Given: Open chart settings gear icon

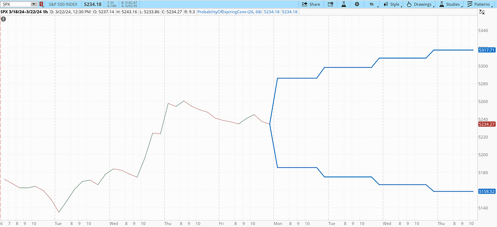Looking at the screenshot, I should point(357,5).
